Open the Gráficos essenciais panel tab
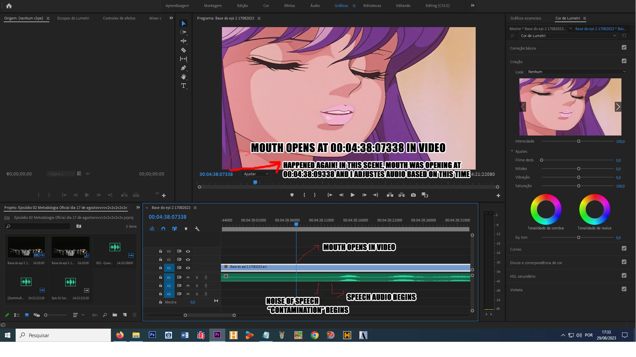This screenshot has width=636, height=357. (x=525, y=18)
